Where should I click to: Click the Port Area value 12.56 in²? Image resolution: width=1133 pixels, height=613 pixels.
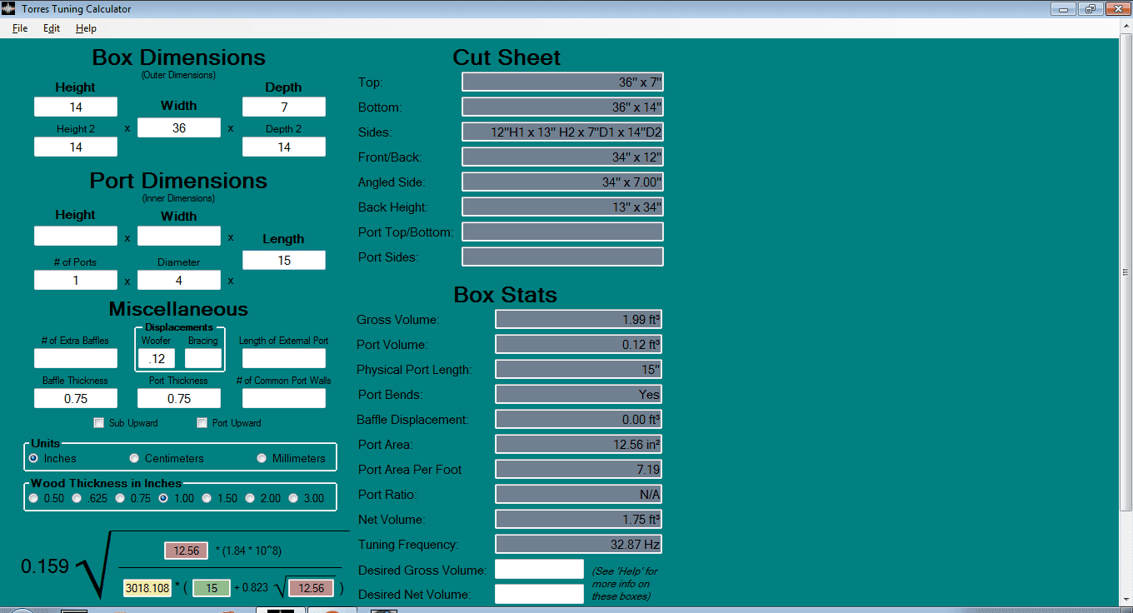579,444
